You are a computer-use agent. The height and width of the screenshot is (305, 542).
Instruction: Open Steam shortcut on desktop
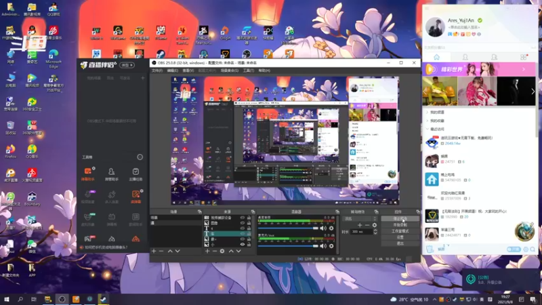[x=161, y=54]
